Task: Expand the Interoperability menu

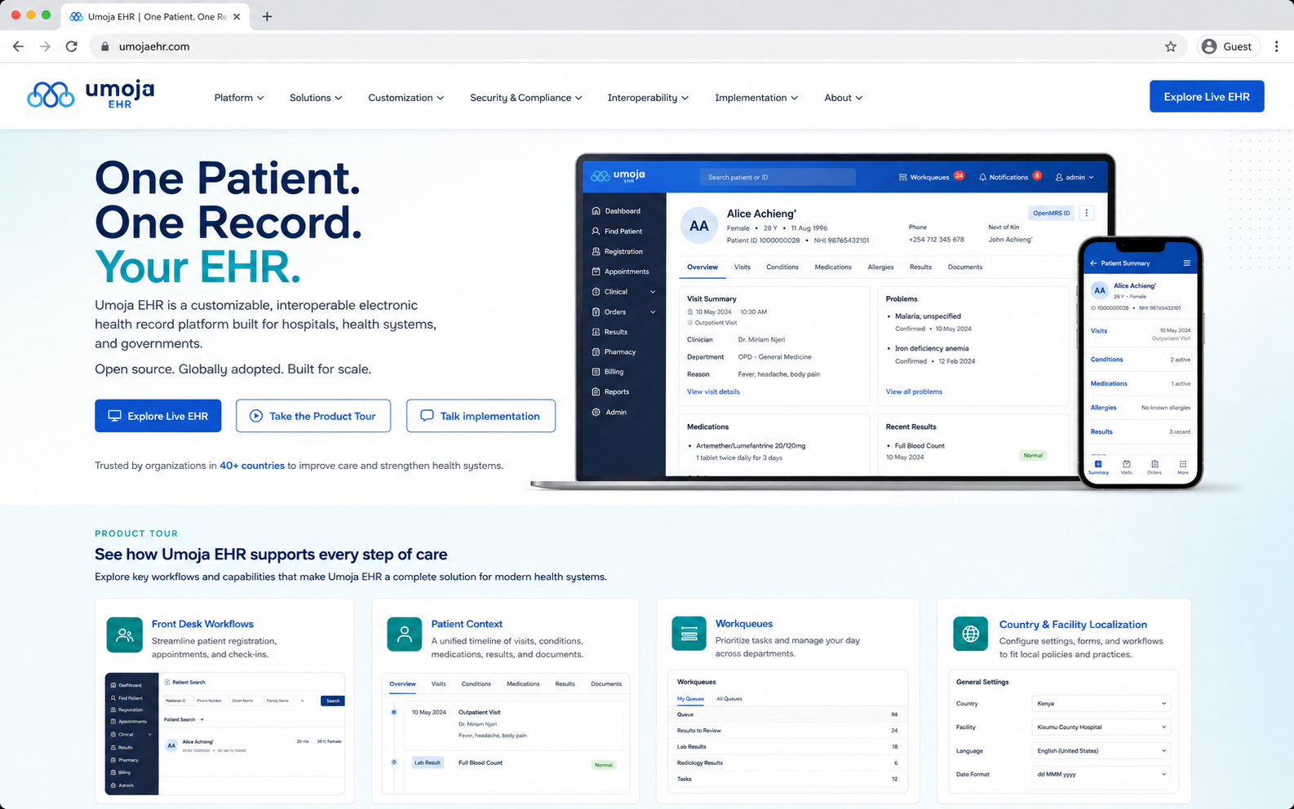Action: 648,98
